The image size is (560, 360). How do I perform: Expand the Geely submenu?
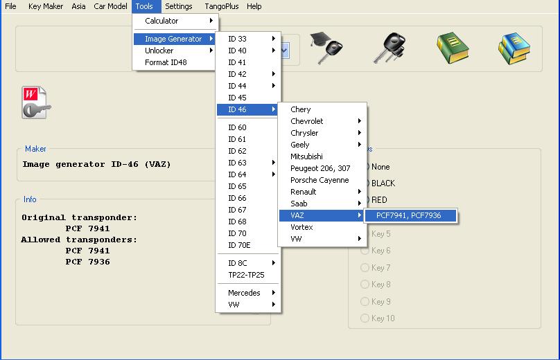point(322,145)
